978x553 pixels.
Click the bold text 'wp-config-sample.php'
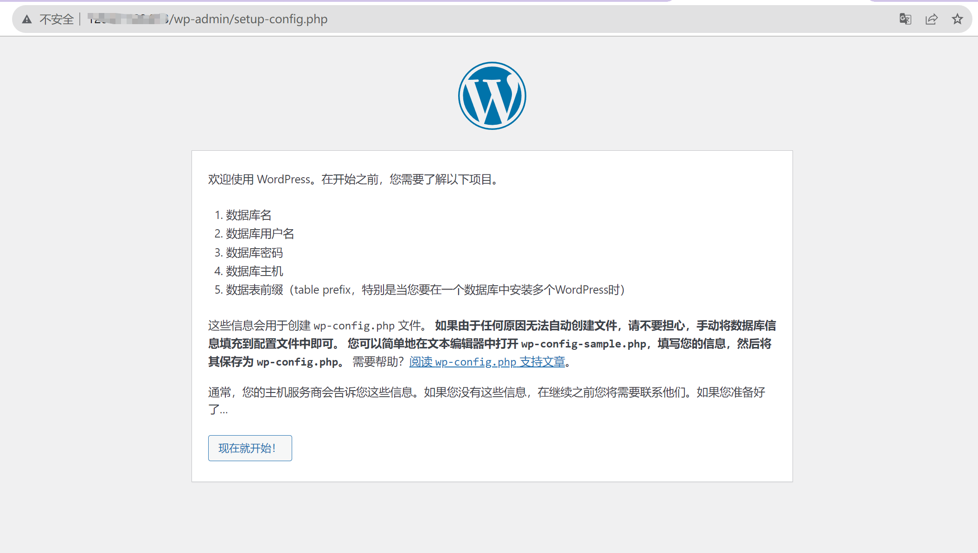click(583, 344)
